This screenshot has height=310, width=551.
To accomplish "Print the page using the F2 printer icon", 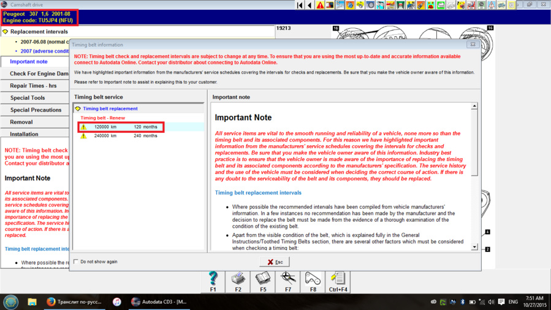I will [238, 282].
